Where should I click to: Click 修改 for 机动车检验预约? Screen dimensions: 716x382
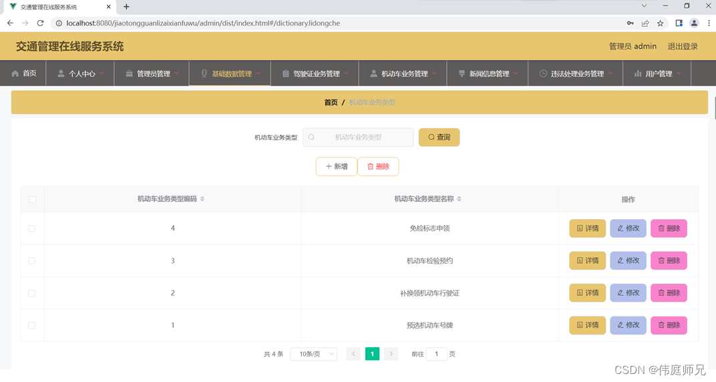pos(629,261)
